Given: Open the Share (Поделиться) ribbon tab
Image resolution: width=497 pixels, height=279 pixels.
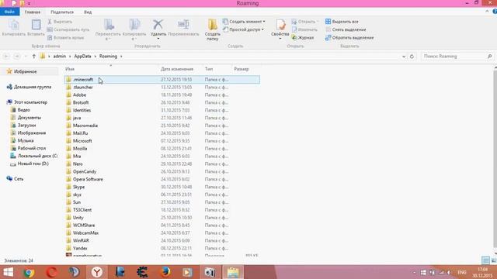Looking at the screenshot, I should tap(62, 12).
